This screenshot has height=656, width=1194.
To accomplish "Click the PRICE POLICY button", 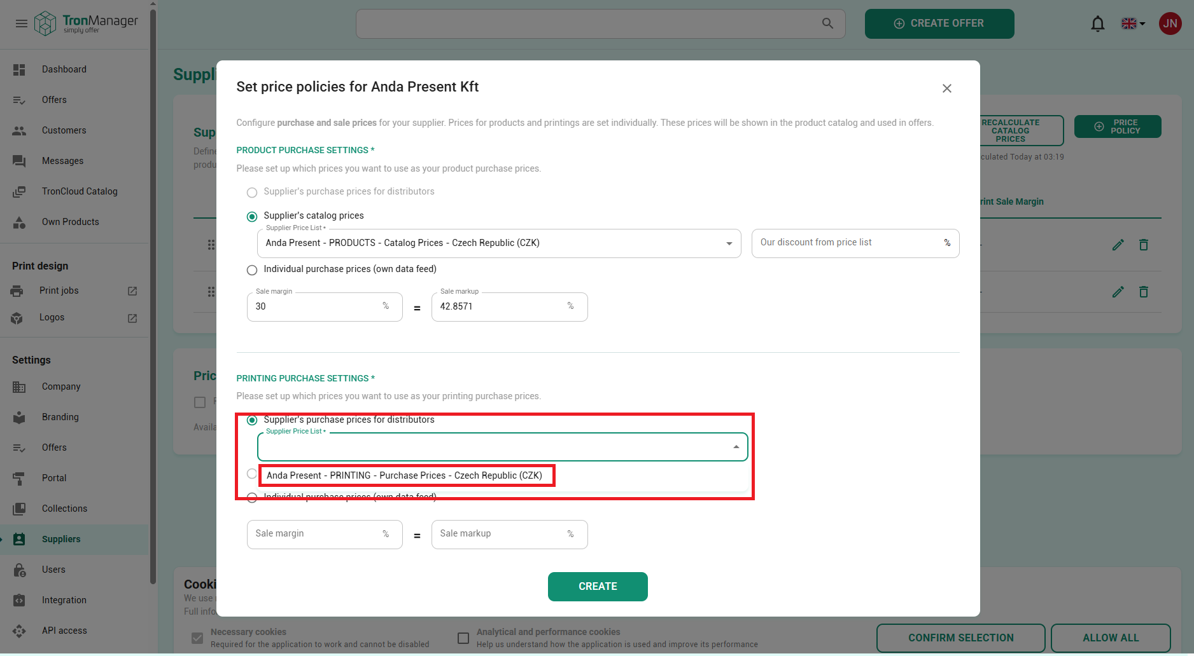I will 1118,126.
